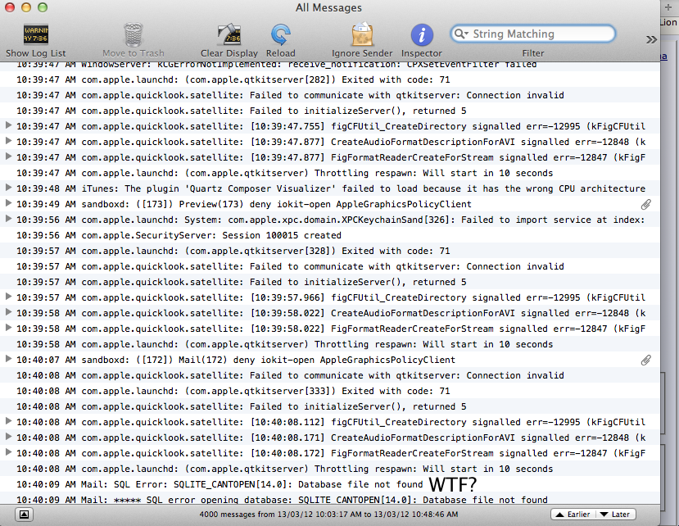Expand 10:39:47.755 figCFUtil_CreateDirectory entry
The width and height of the screenshot is (679, 526).
click(8, 125)
